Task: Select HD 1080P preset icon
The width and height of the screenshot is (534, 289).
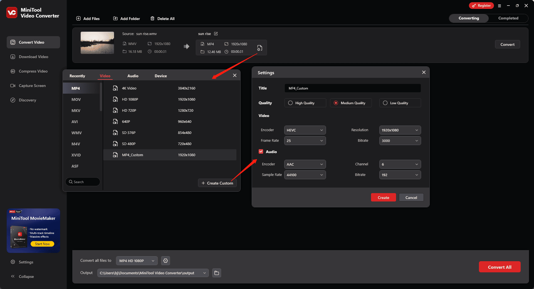Action: [115, 99]
